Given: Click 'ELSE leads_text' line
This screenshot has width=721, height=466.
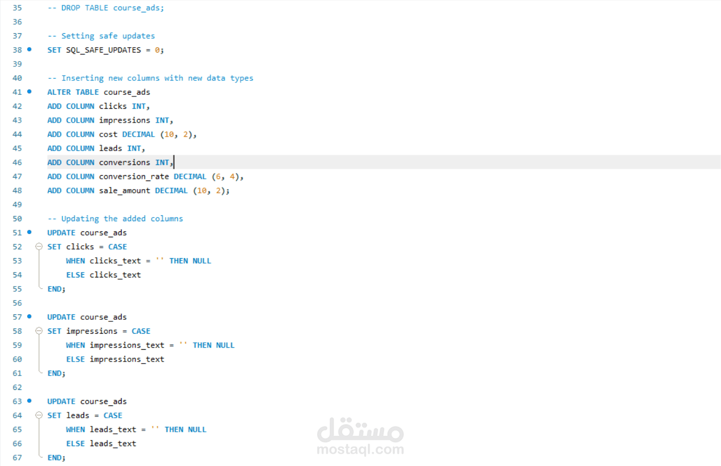Looking at the screenshot, I should tap(101, 444).
